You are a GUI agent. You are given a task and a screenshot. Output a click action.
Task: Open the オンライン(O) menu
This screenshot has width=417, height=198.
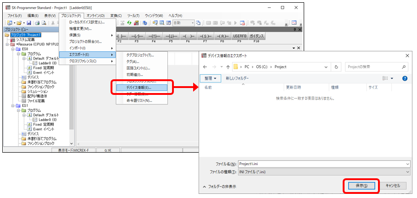[x=96, y=15]
